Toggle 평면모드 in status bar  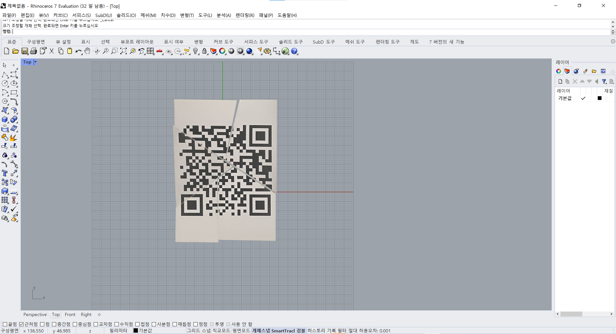pyautogui.click(x=241, y=330)
